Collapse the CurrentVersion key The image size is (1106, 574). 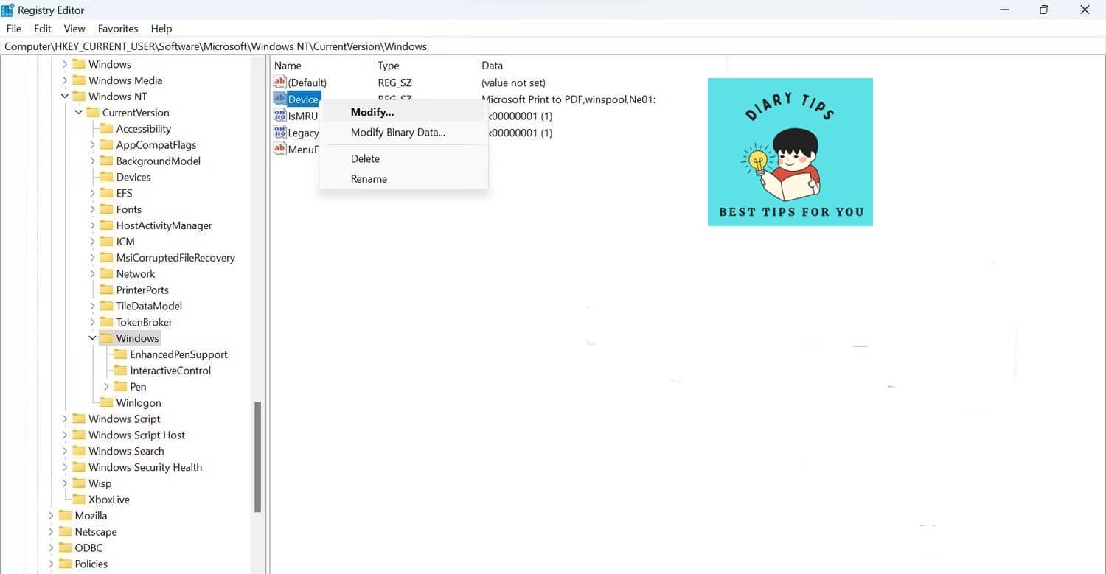click(x=79, y=113)
